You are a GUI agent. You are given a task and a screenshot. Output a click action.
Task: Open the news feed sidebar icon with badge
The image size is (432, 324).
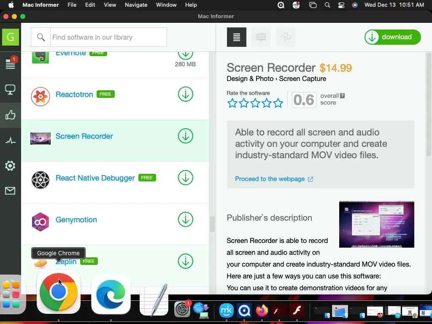pos(11,63)
